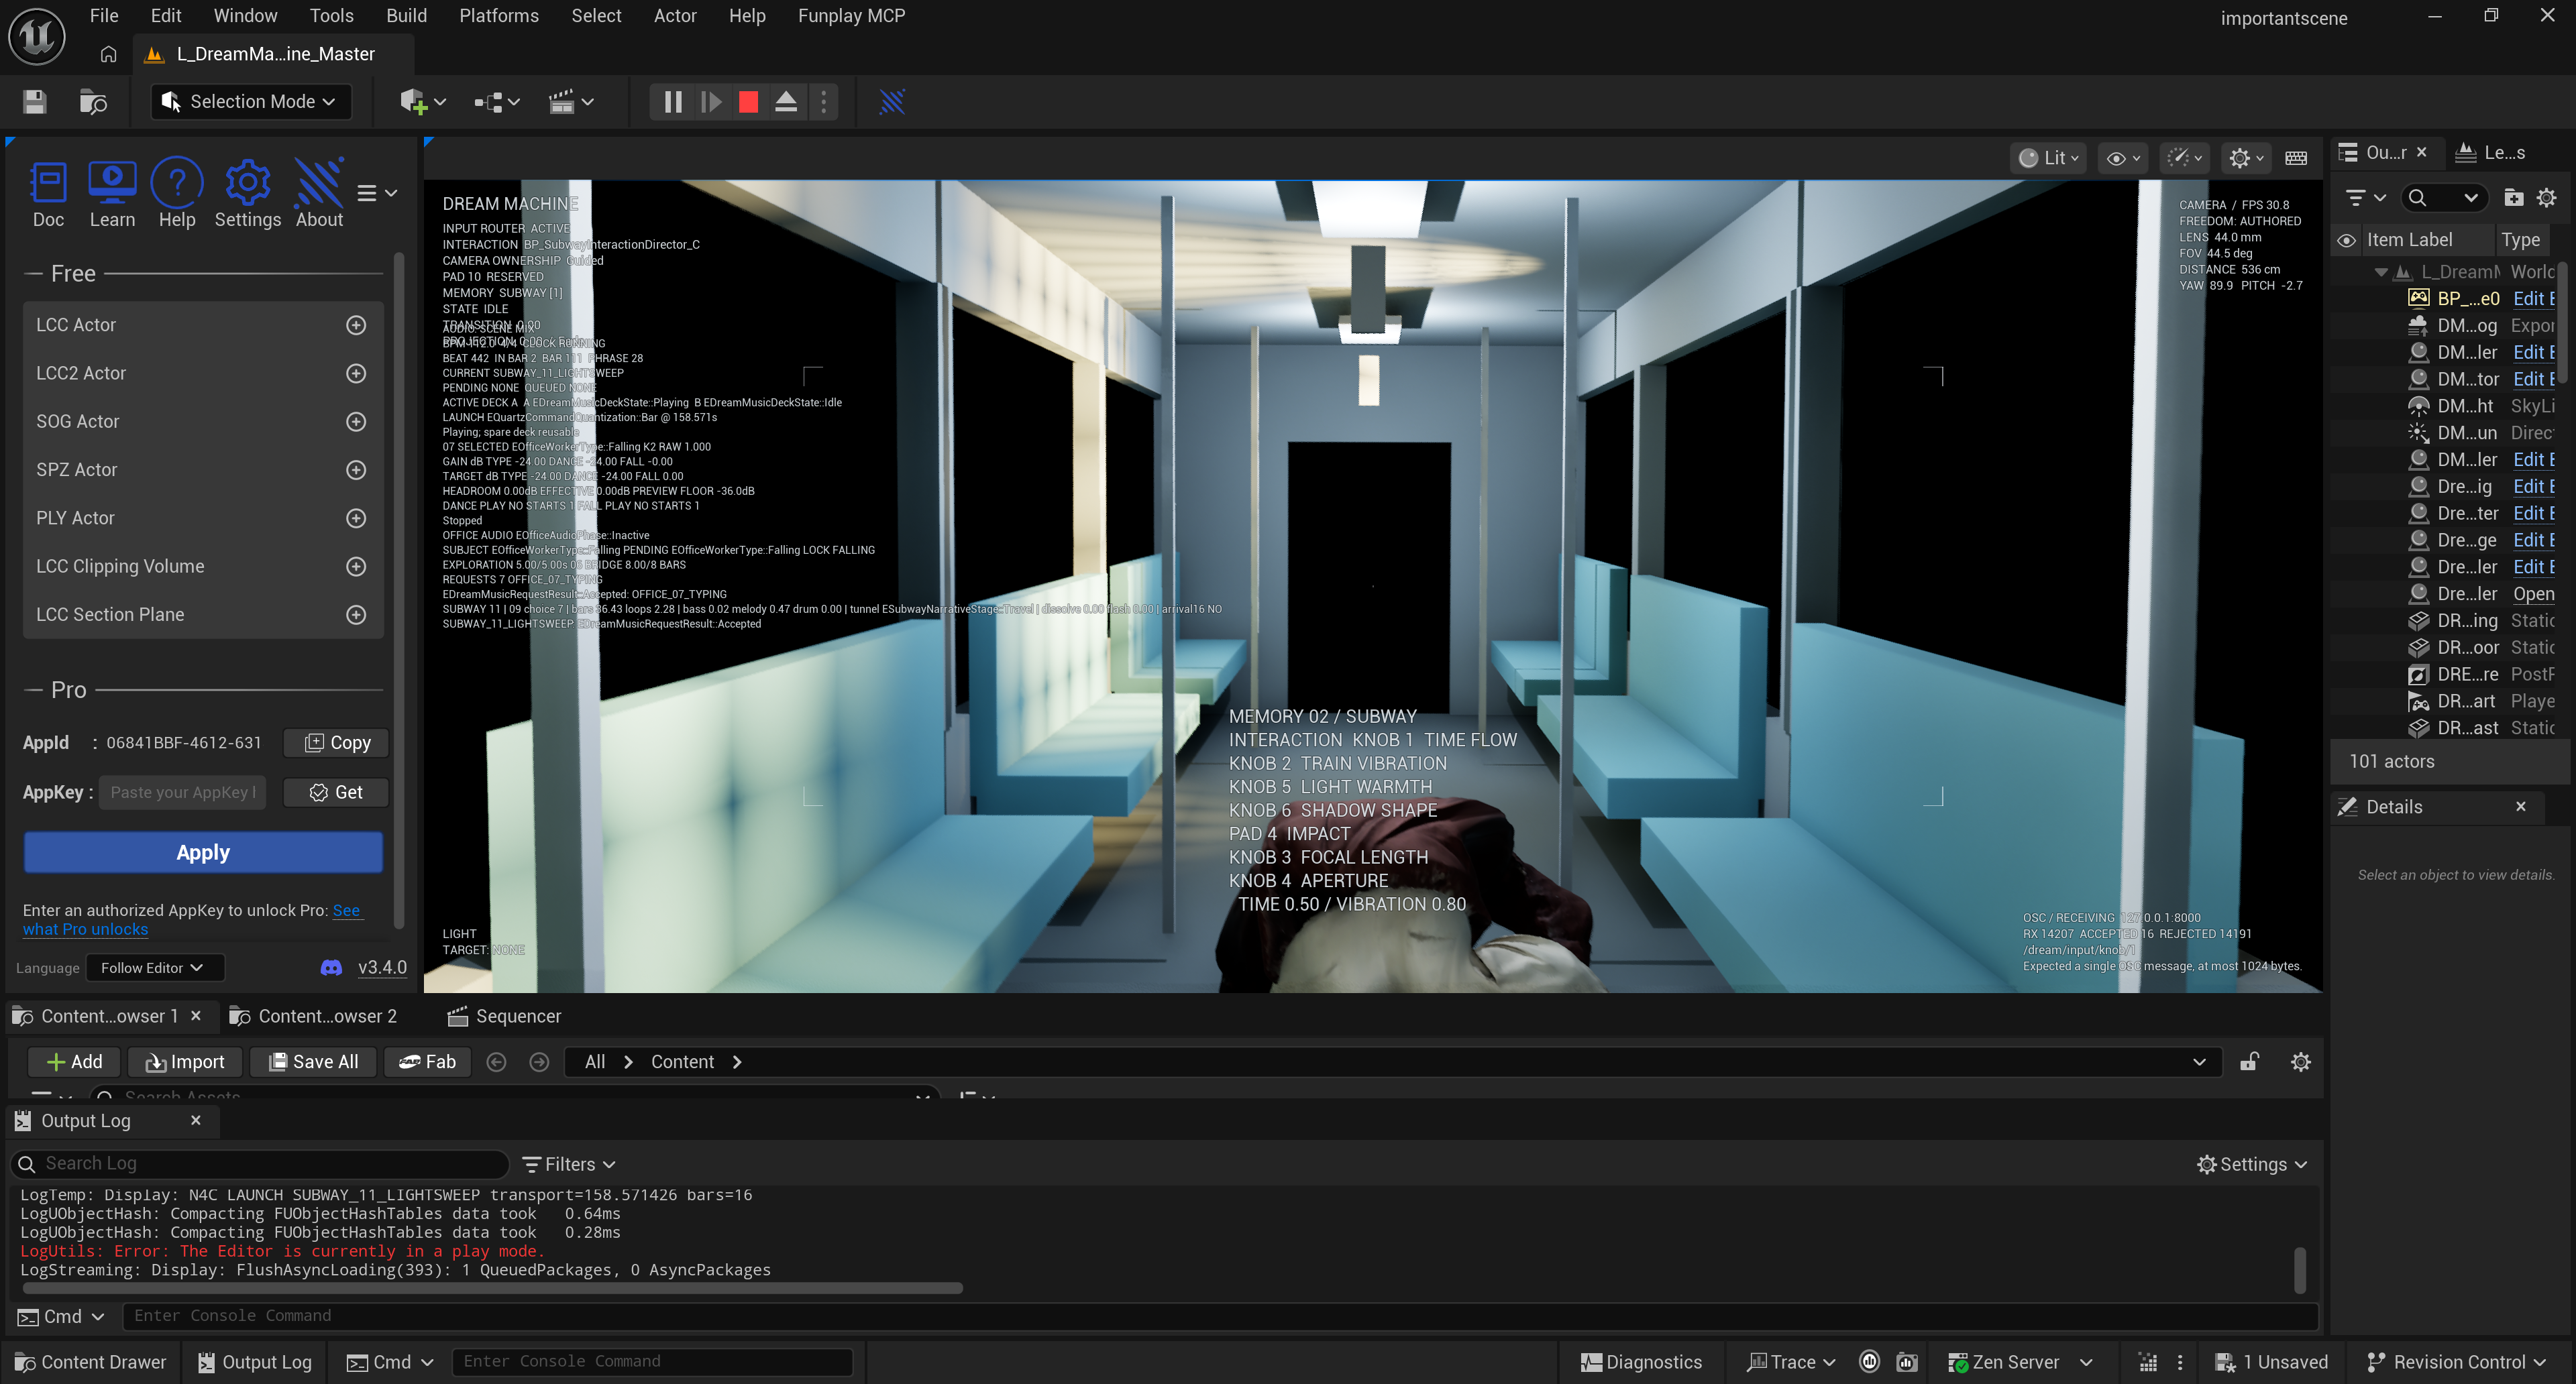Open Content Browser settings gear
This screenshot has width=2576, height=1384.
tap(2300, 1062)
